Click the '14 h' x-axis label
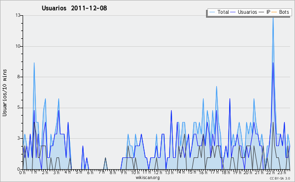The image size is (295, 182). pyautogui.click(x=180, y=172)
